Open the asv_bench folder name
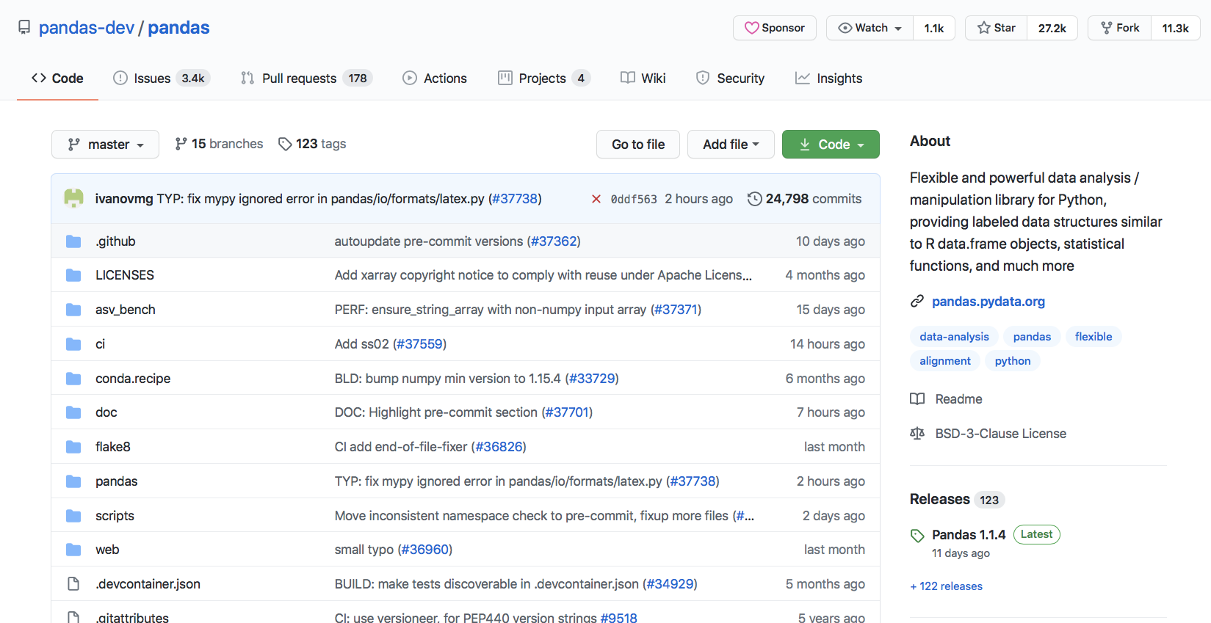Viewport: 1211px width, 623px height. pyautogui.click(x=126, y=310)
